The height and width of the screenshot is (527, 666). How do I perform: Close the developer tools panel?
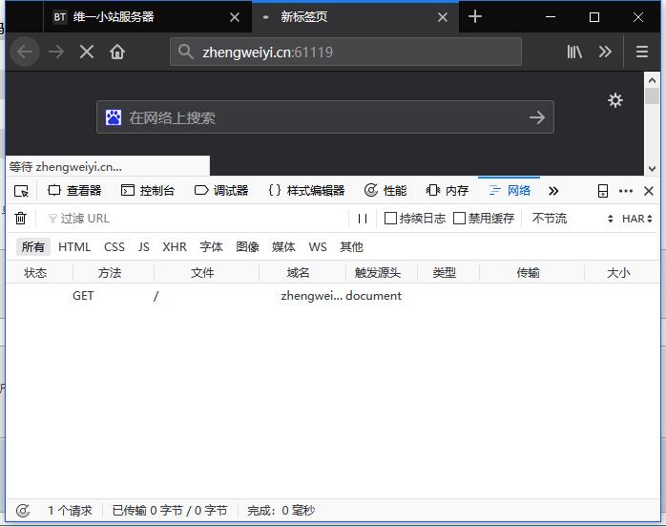(x=649, y=191)
